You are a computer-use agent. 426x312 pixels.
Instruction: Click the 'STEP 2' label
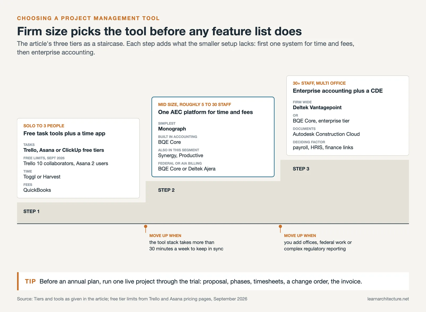[166, 190]
